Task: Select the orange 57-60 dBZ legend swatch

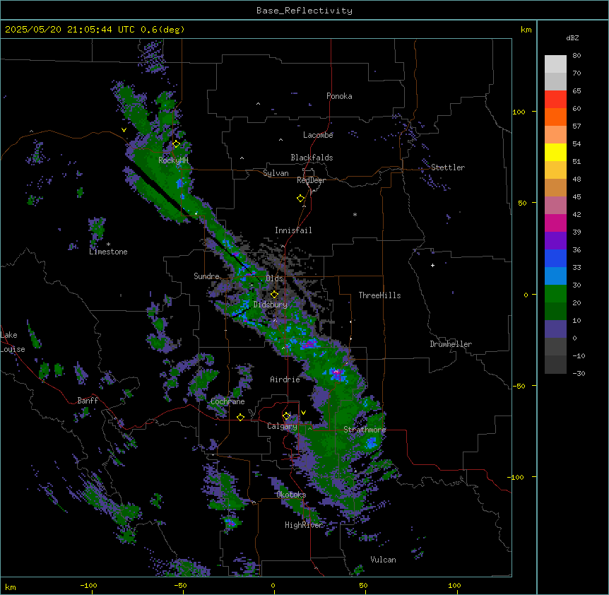Action: pos(555,117)
